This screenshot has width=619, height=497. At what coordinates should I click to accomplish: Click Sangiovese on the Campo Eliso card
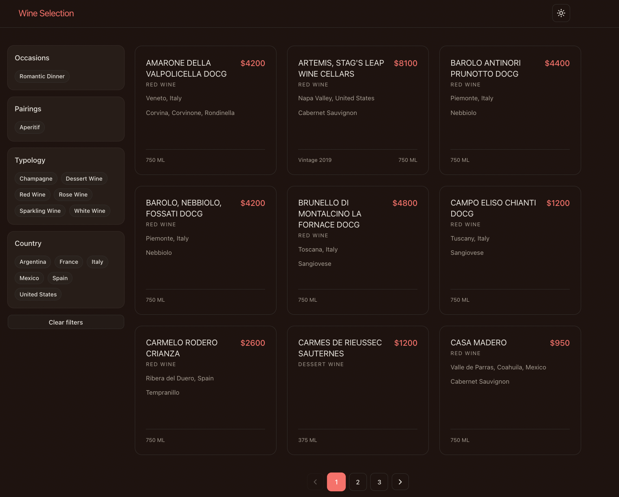[x=467, y=253]
